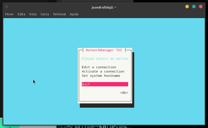This screenshot has height=128, width=208.
Task: Open the Cerca menu
Action: point(45,14)
